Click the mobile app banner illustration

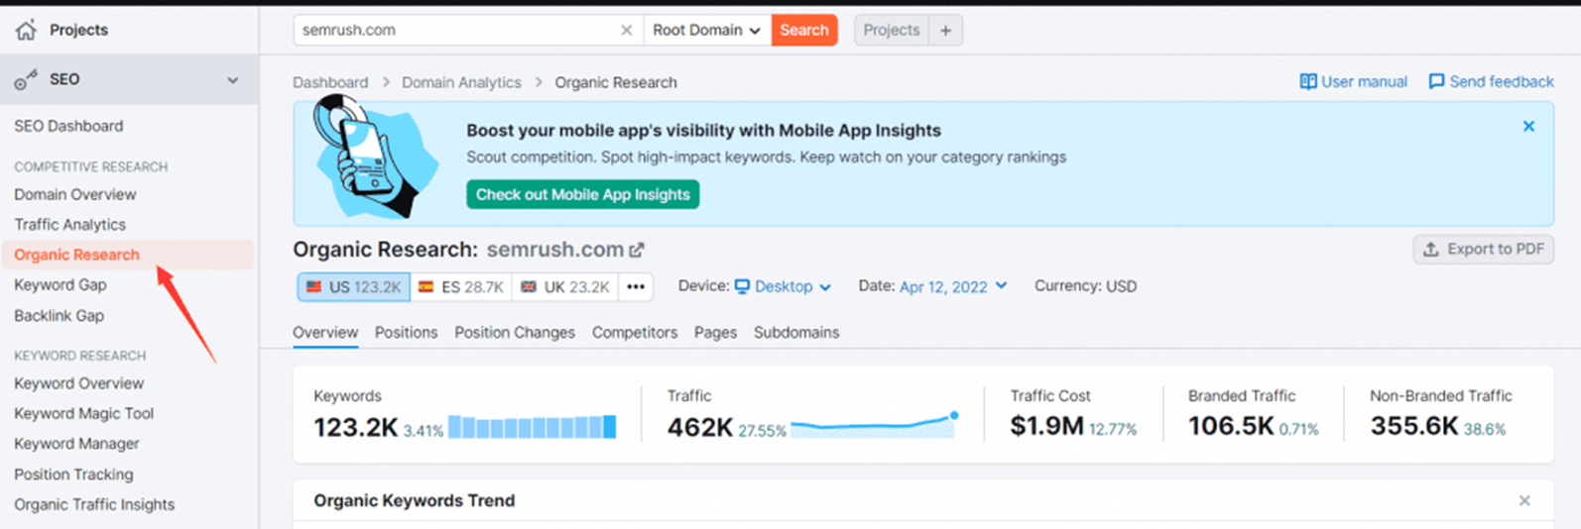click(375, 159)
